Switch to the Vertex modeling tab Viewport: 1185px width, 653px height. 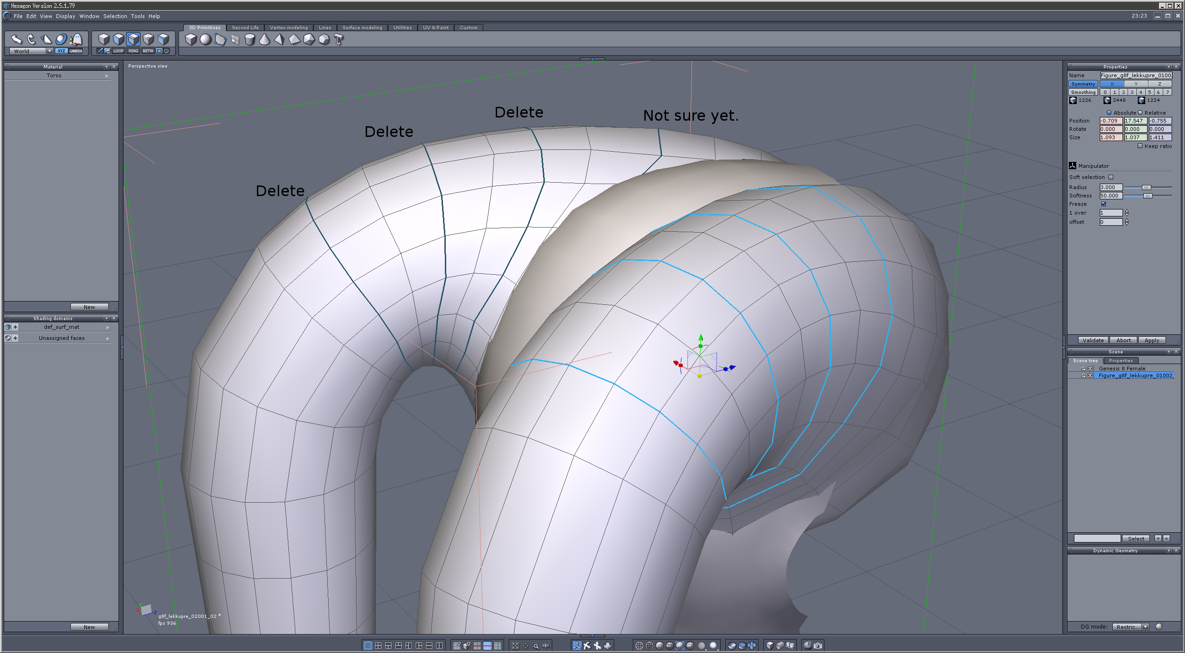click(x=288, y=28)
